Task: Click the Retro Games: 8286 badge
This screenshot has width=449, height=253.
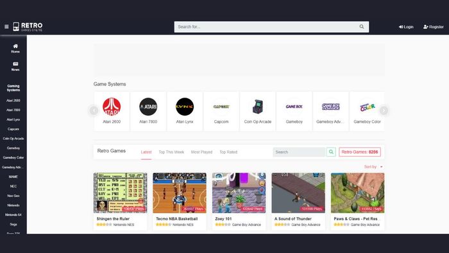Action: tap(360, 152)
